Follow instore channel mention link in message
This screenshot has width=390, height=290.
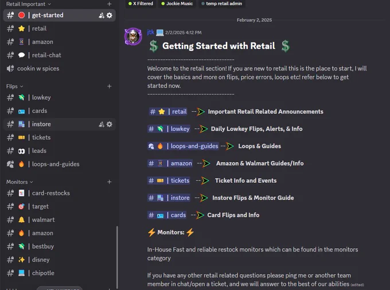[169, 198]
